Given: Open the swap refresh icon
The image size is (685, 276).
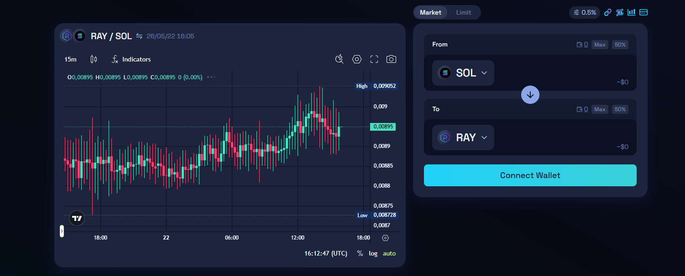Looking at the screenshot, I should coord(620,12).
